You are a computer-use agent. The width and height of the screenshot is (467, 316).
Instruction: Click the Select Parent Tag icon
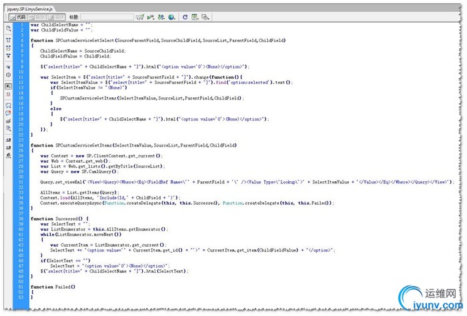(x=8, y=67)
